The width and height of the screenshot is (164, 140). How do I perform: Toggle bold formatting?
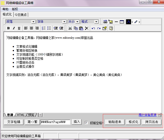point(8,28)
